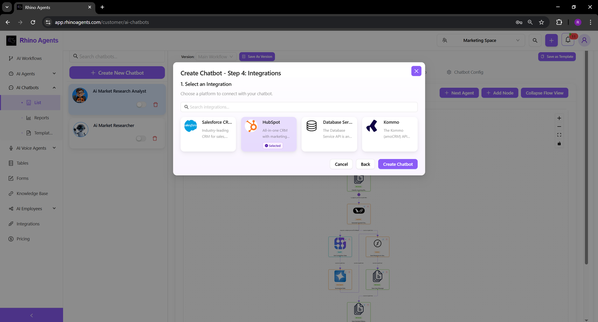
Task: Click the Knowledge Base link icon
Action: (x=11, y=194)
